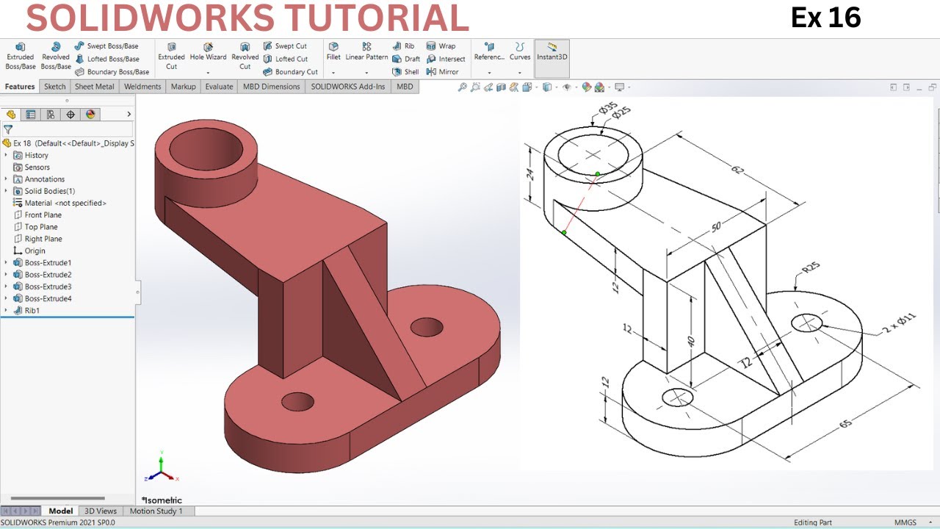Open dropdown under Linear Pattern
The width and height of the screenshot is (940, 529).
point(366,73)
